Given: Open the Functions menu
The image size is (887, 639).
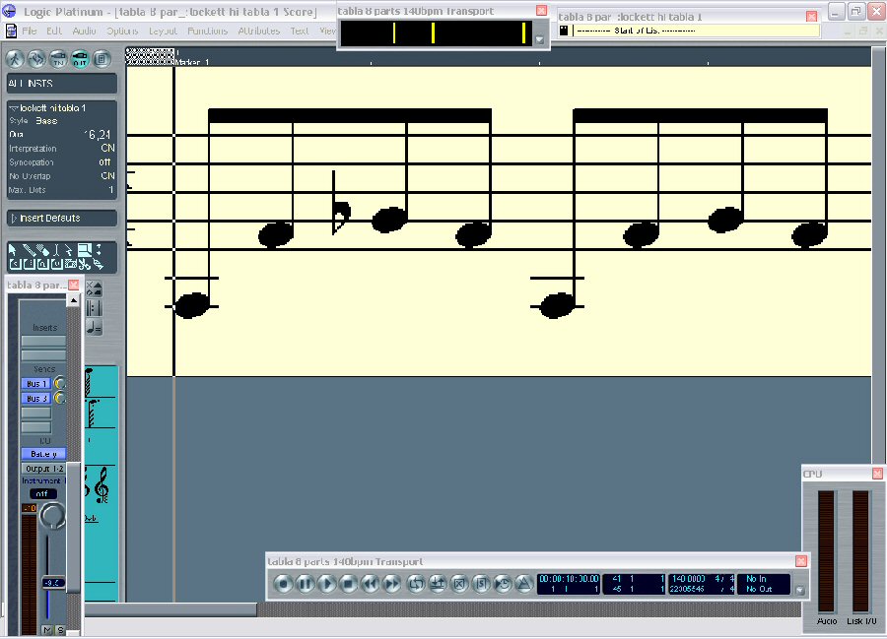Looking at the screenshot, I should click(x=207, y=31).
